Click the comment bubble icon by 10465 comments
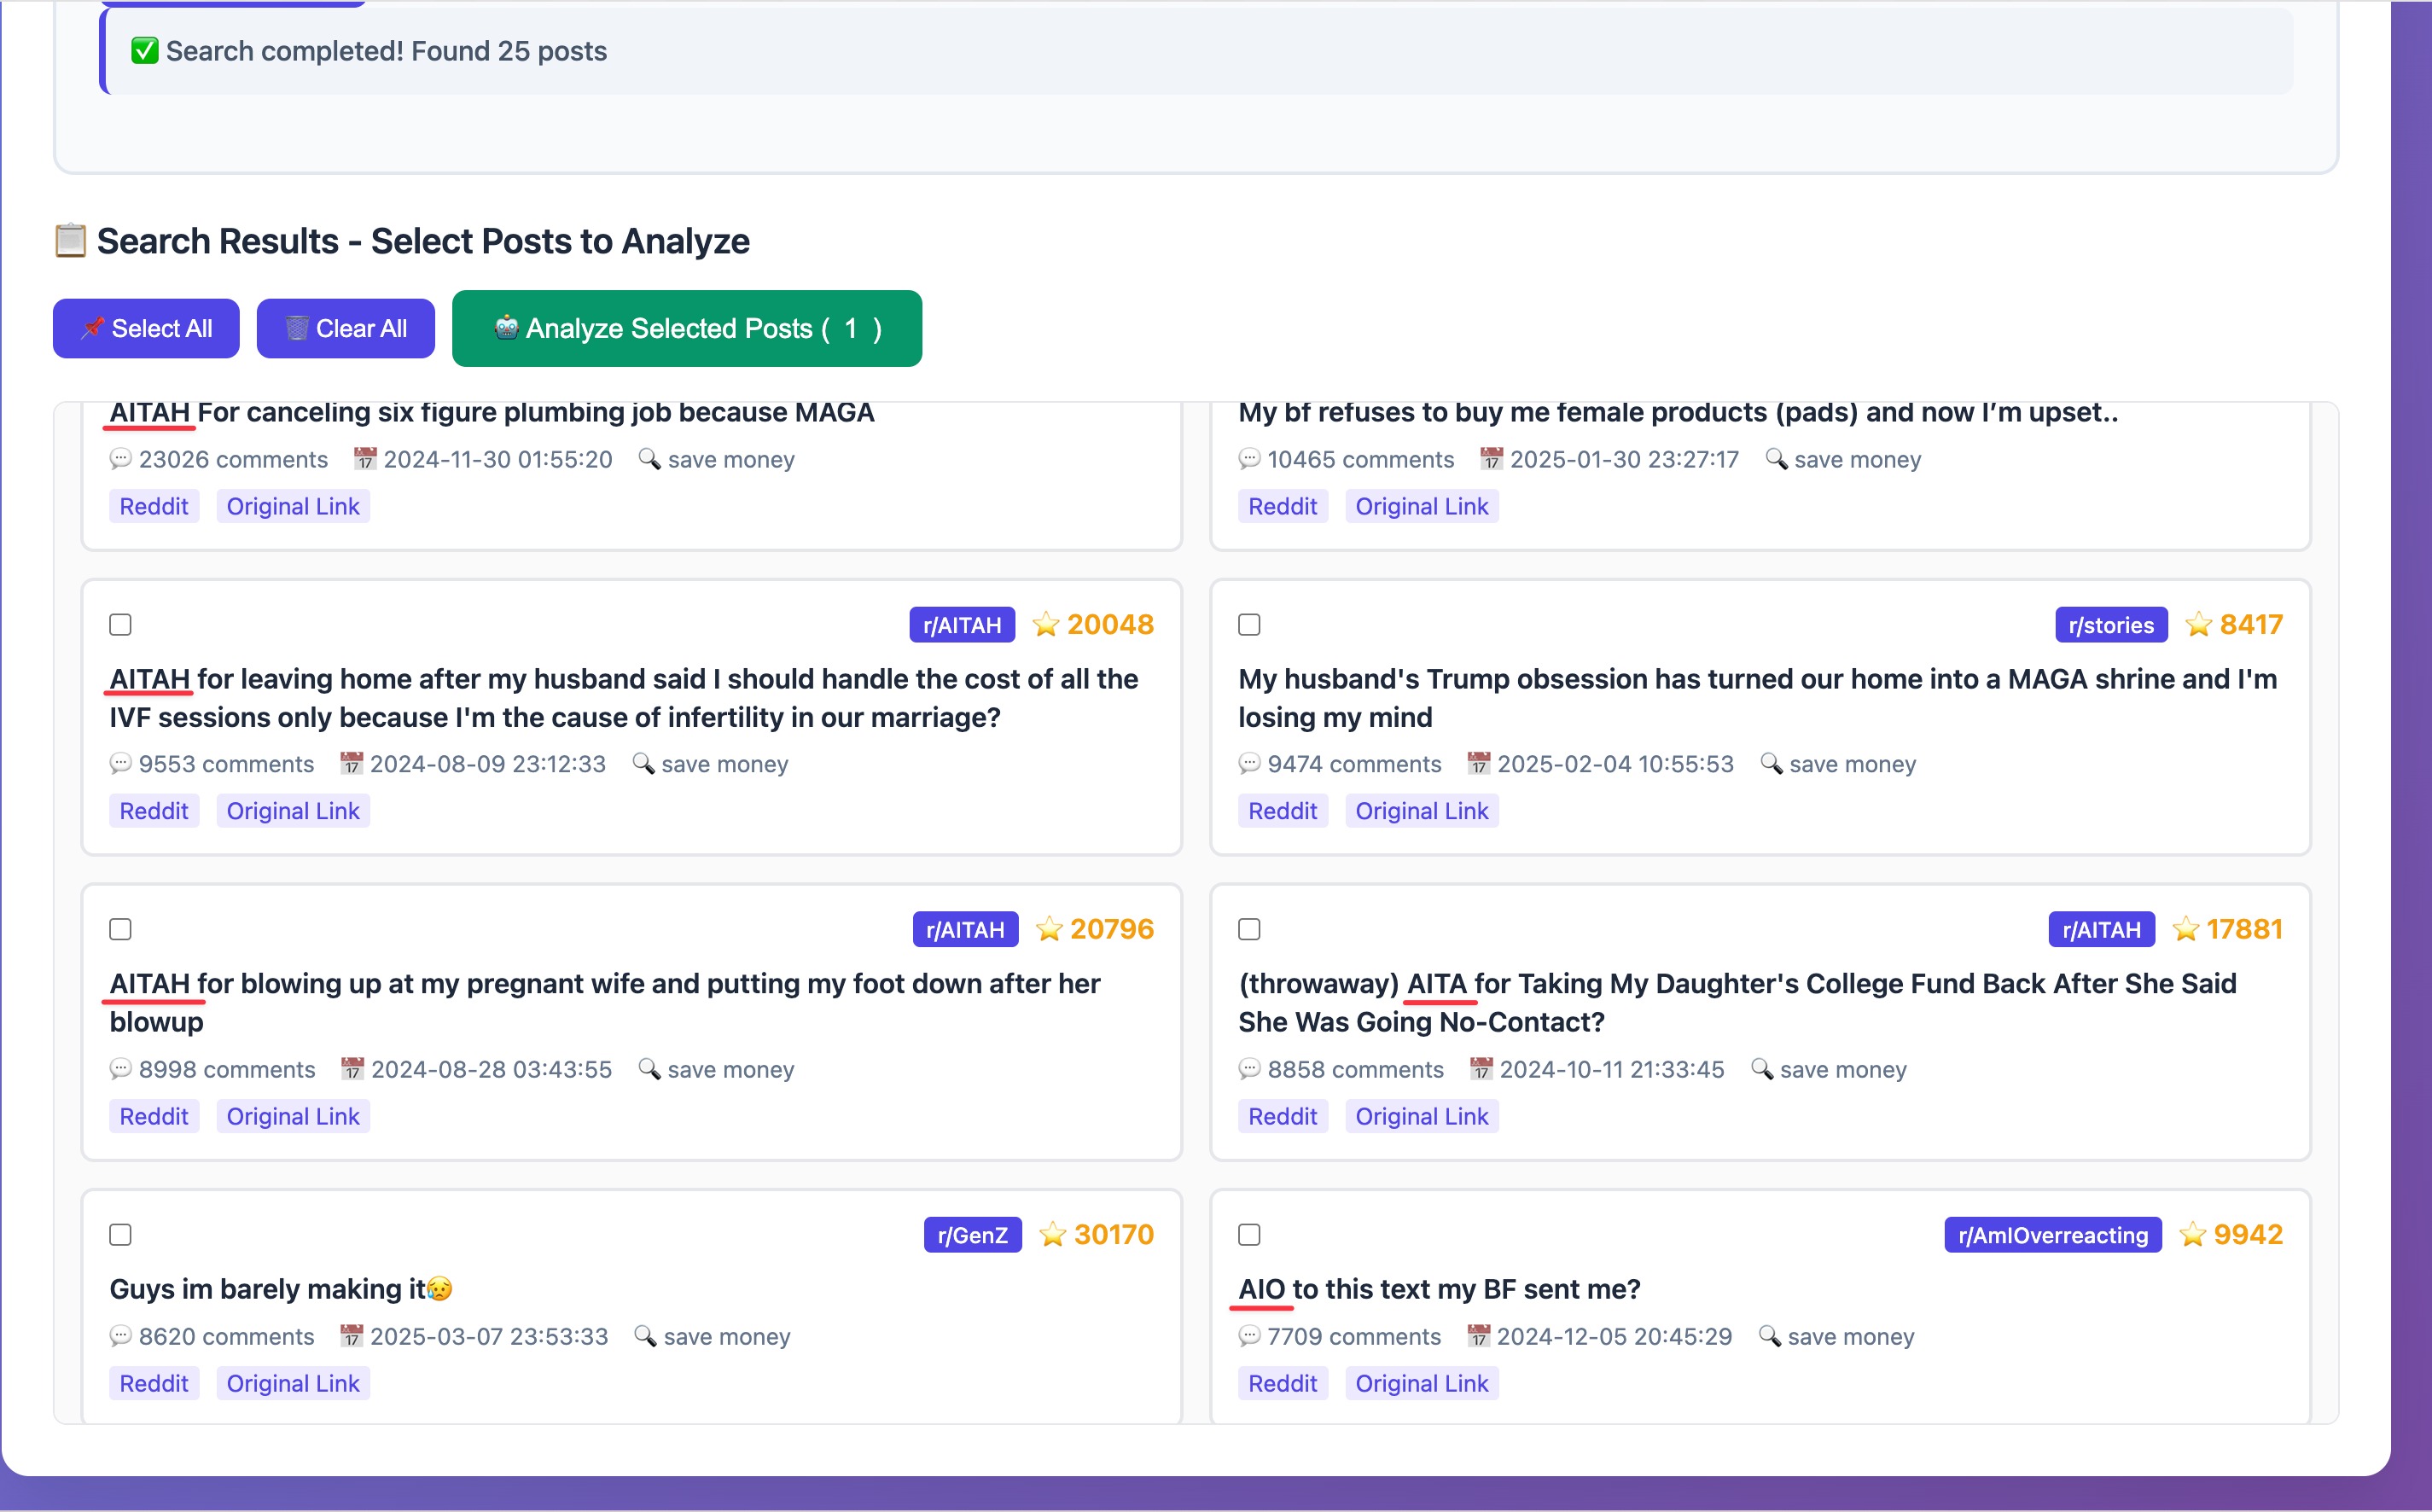 click(x=1249, y=459)
